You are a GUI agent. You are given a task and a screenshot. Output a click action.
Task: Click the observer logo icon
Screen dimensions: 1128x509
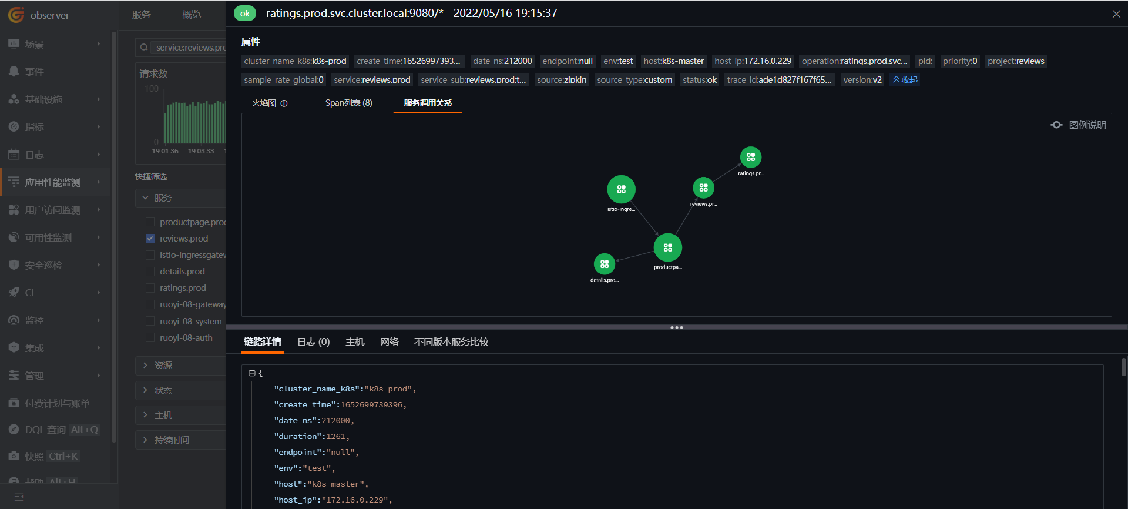(x=16, y=15)
